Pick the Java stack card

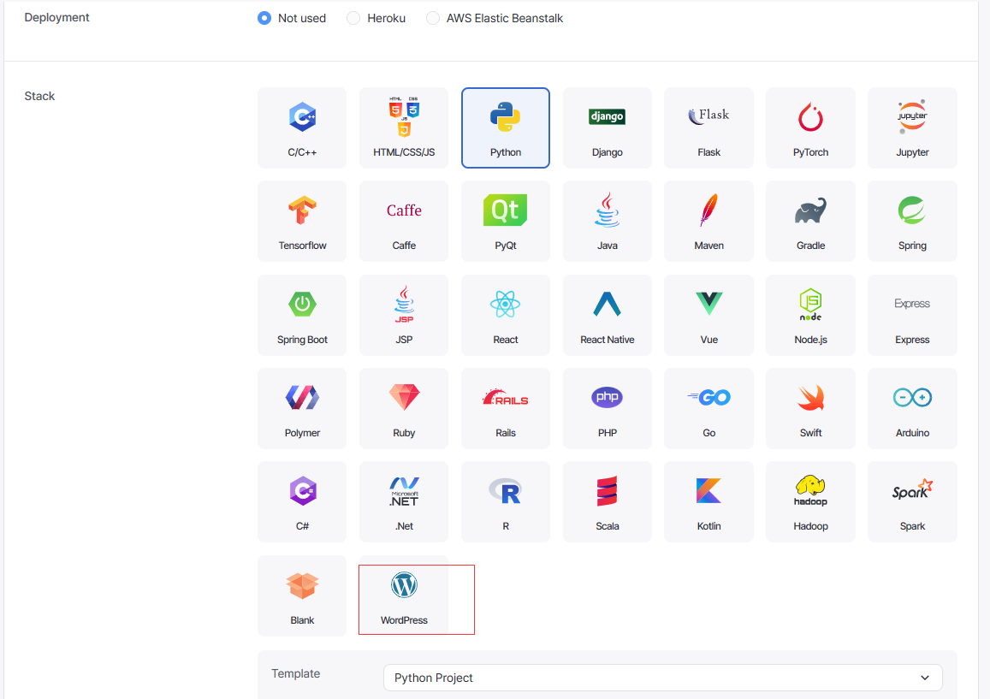(x=607, y=221)
